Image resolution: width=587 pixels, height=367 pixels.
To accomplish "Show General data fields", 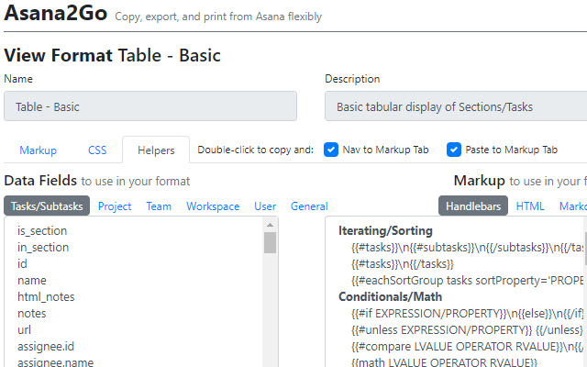I will tap(309, 206).
